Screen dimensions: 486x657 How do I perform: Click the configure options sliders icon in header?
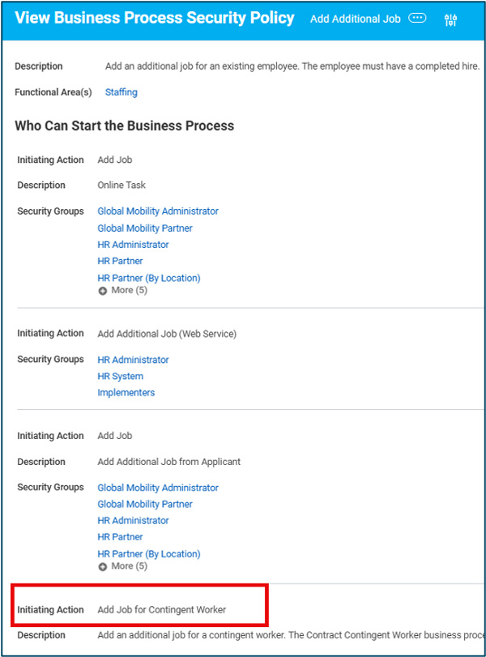click(451, 19)
